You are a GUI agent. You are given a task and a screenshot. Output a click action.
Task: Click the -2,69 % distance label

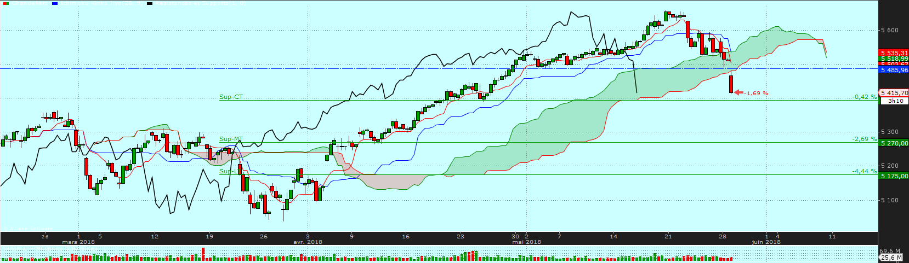point(865,139)
